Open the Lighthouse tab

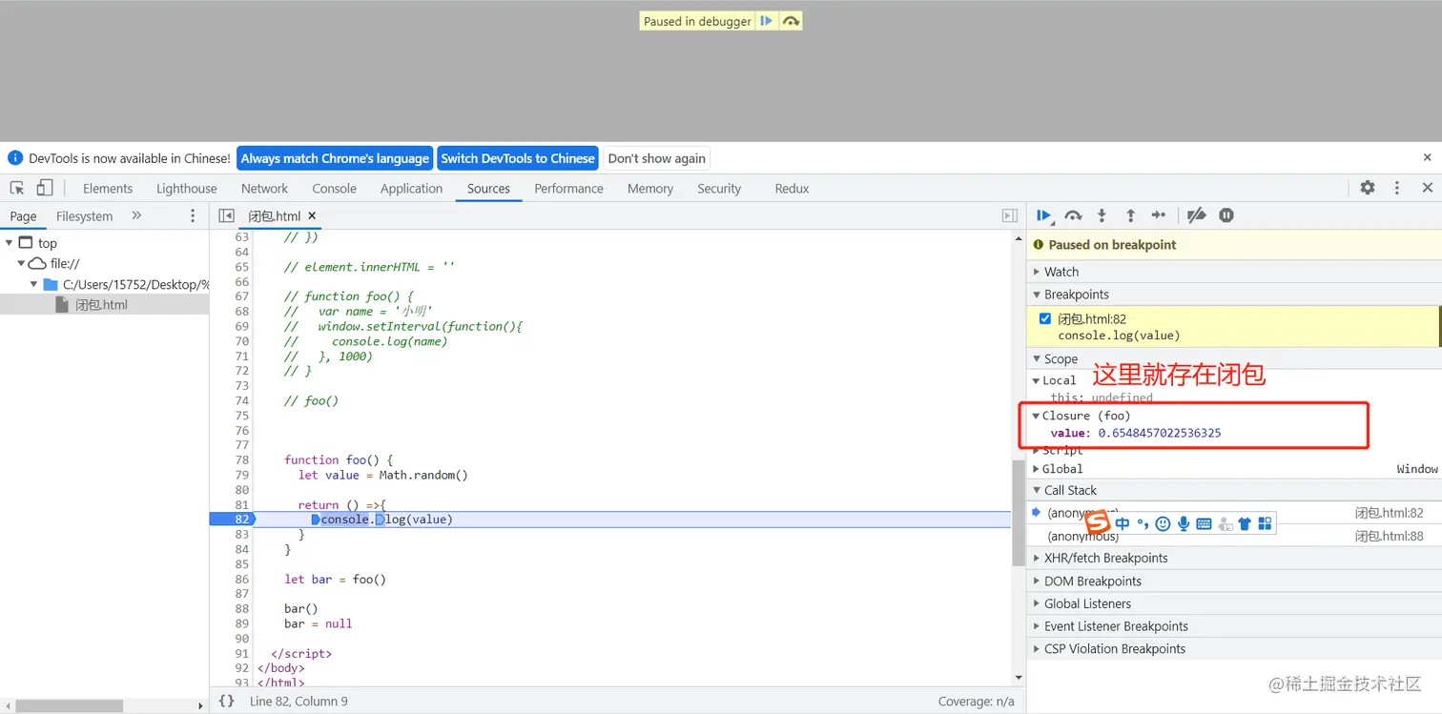coord(187,189)
